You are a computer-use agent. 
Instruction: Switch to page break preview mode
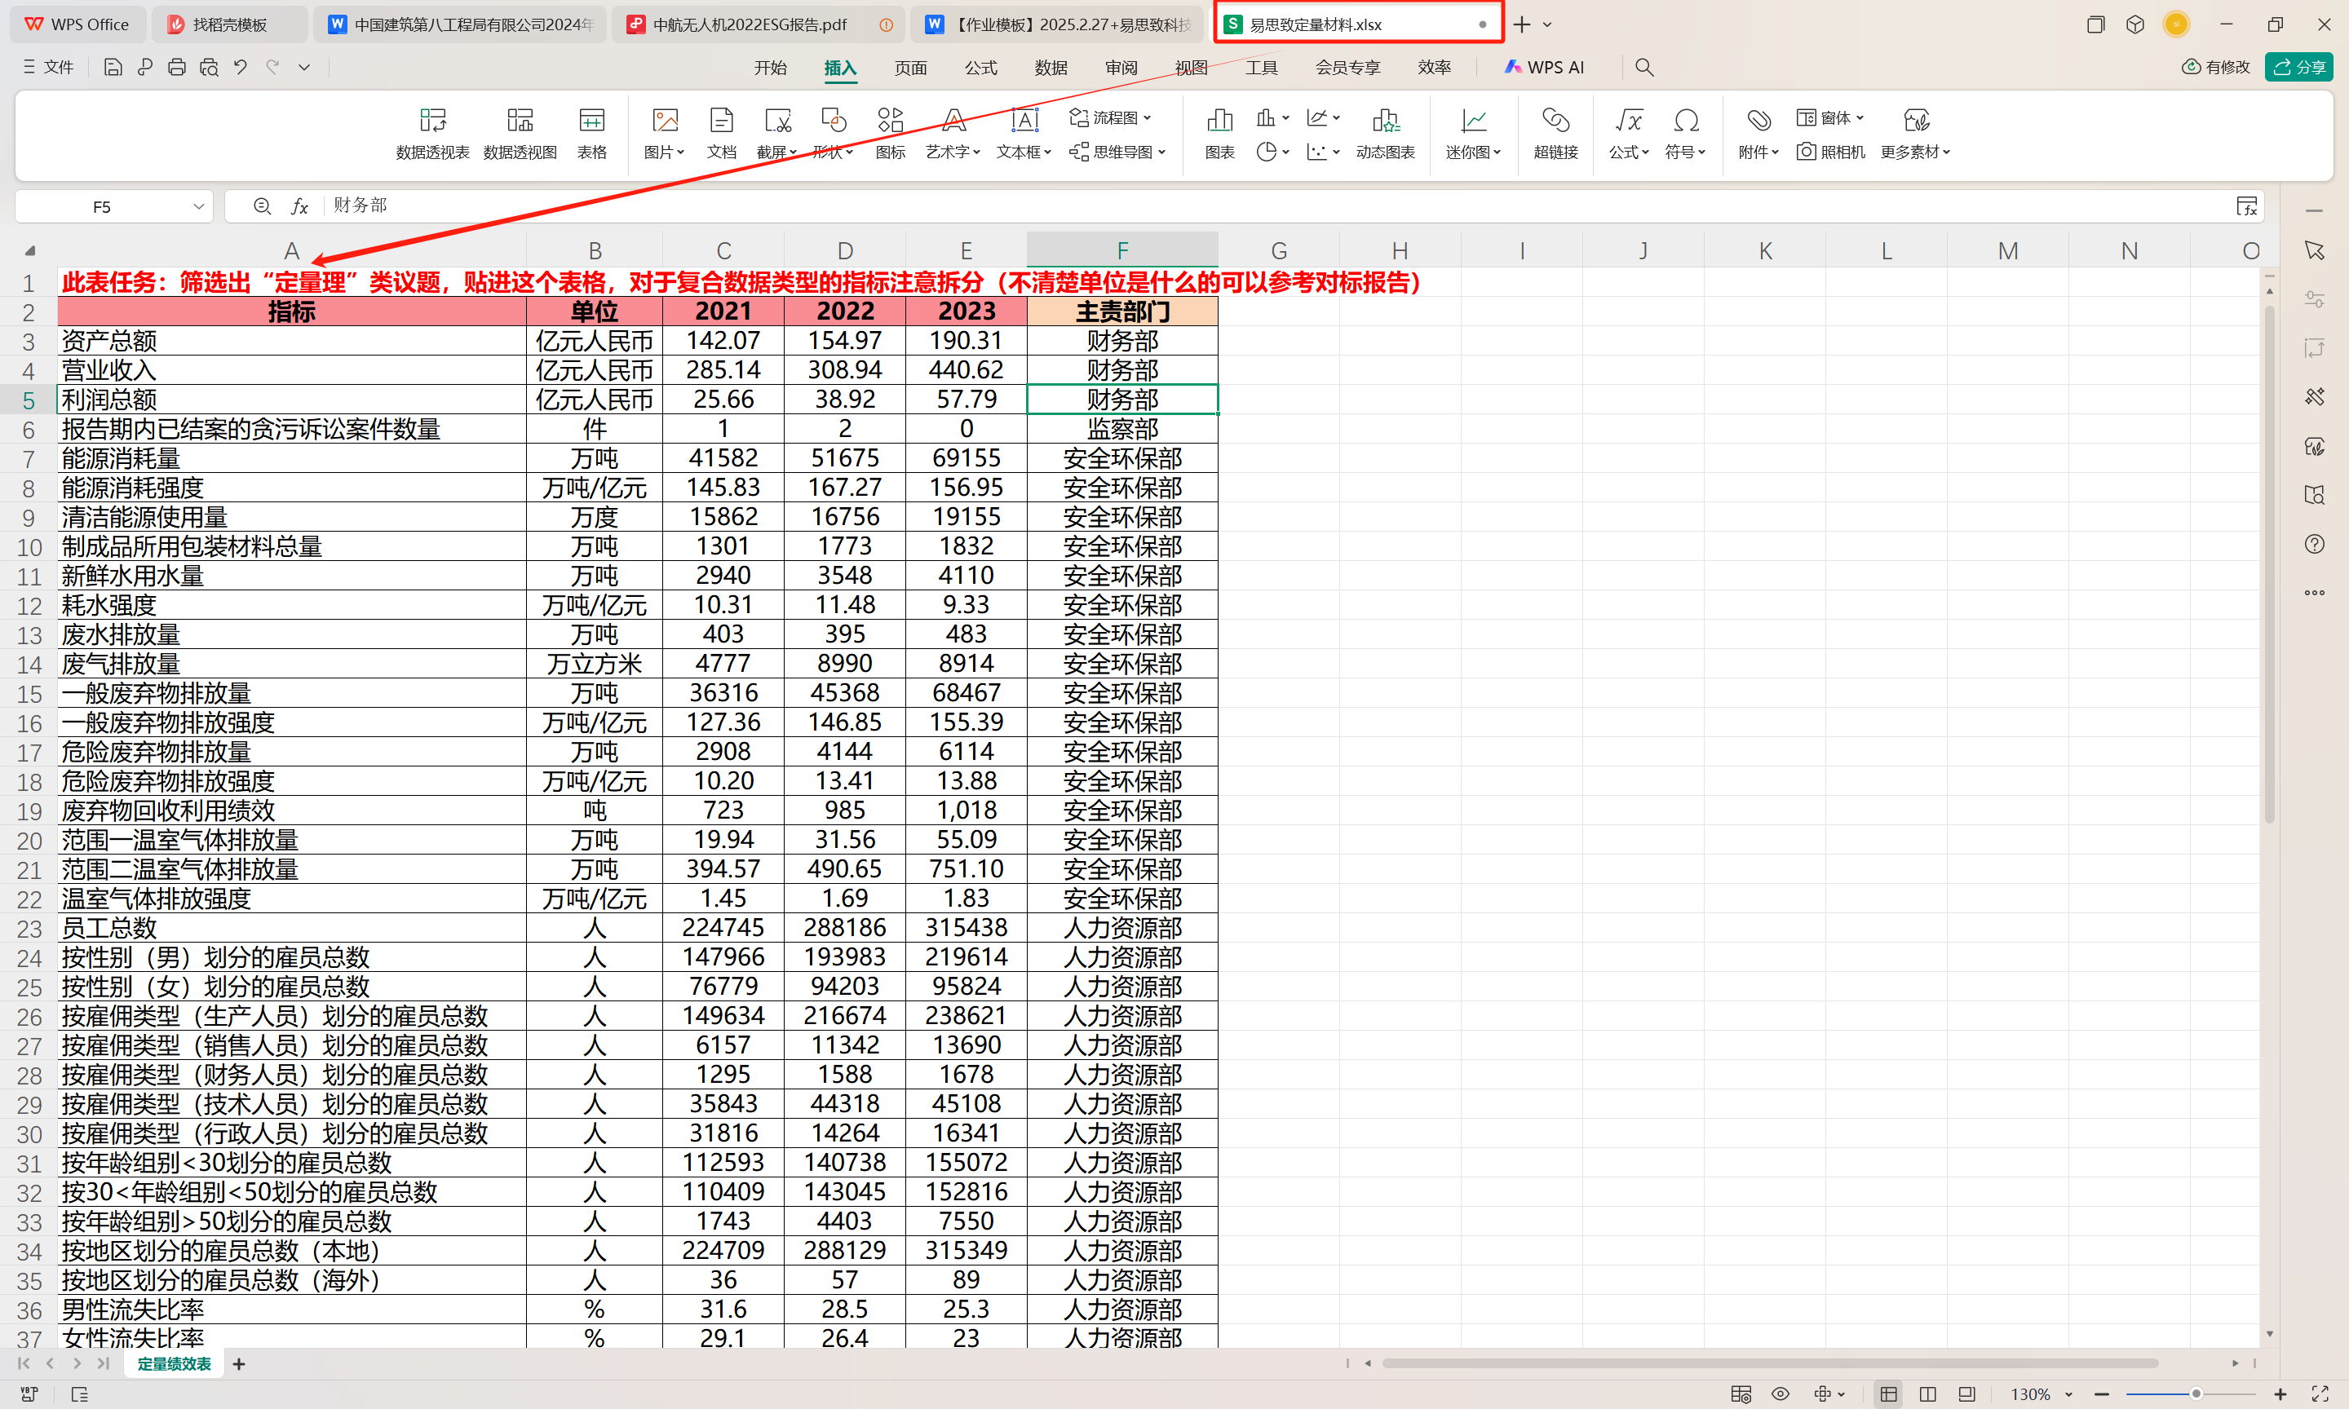tap(1927, 1394)
